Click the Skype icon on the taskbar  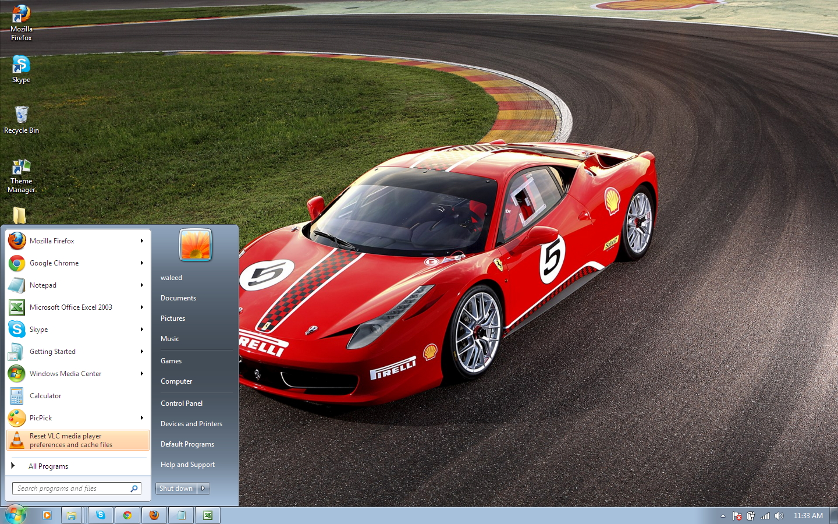pos(101,515)
